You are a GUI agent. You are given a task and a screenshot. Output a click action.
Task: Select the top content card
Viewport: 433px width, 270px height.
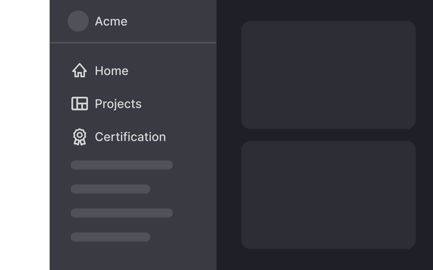tap(329, 75)
